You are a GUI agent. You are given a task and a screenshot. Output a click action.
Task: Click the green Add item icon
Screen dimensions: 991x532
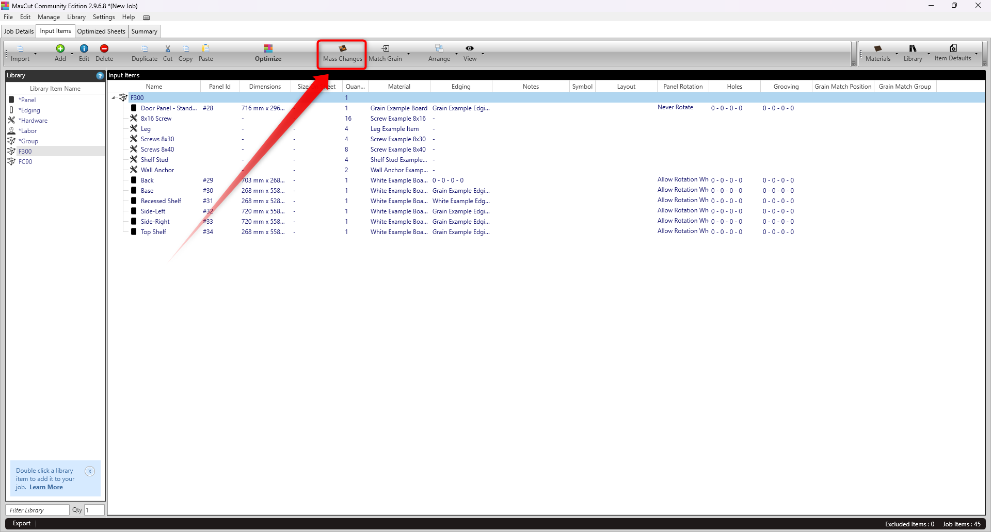pos(60,48)
